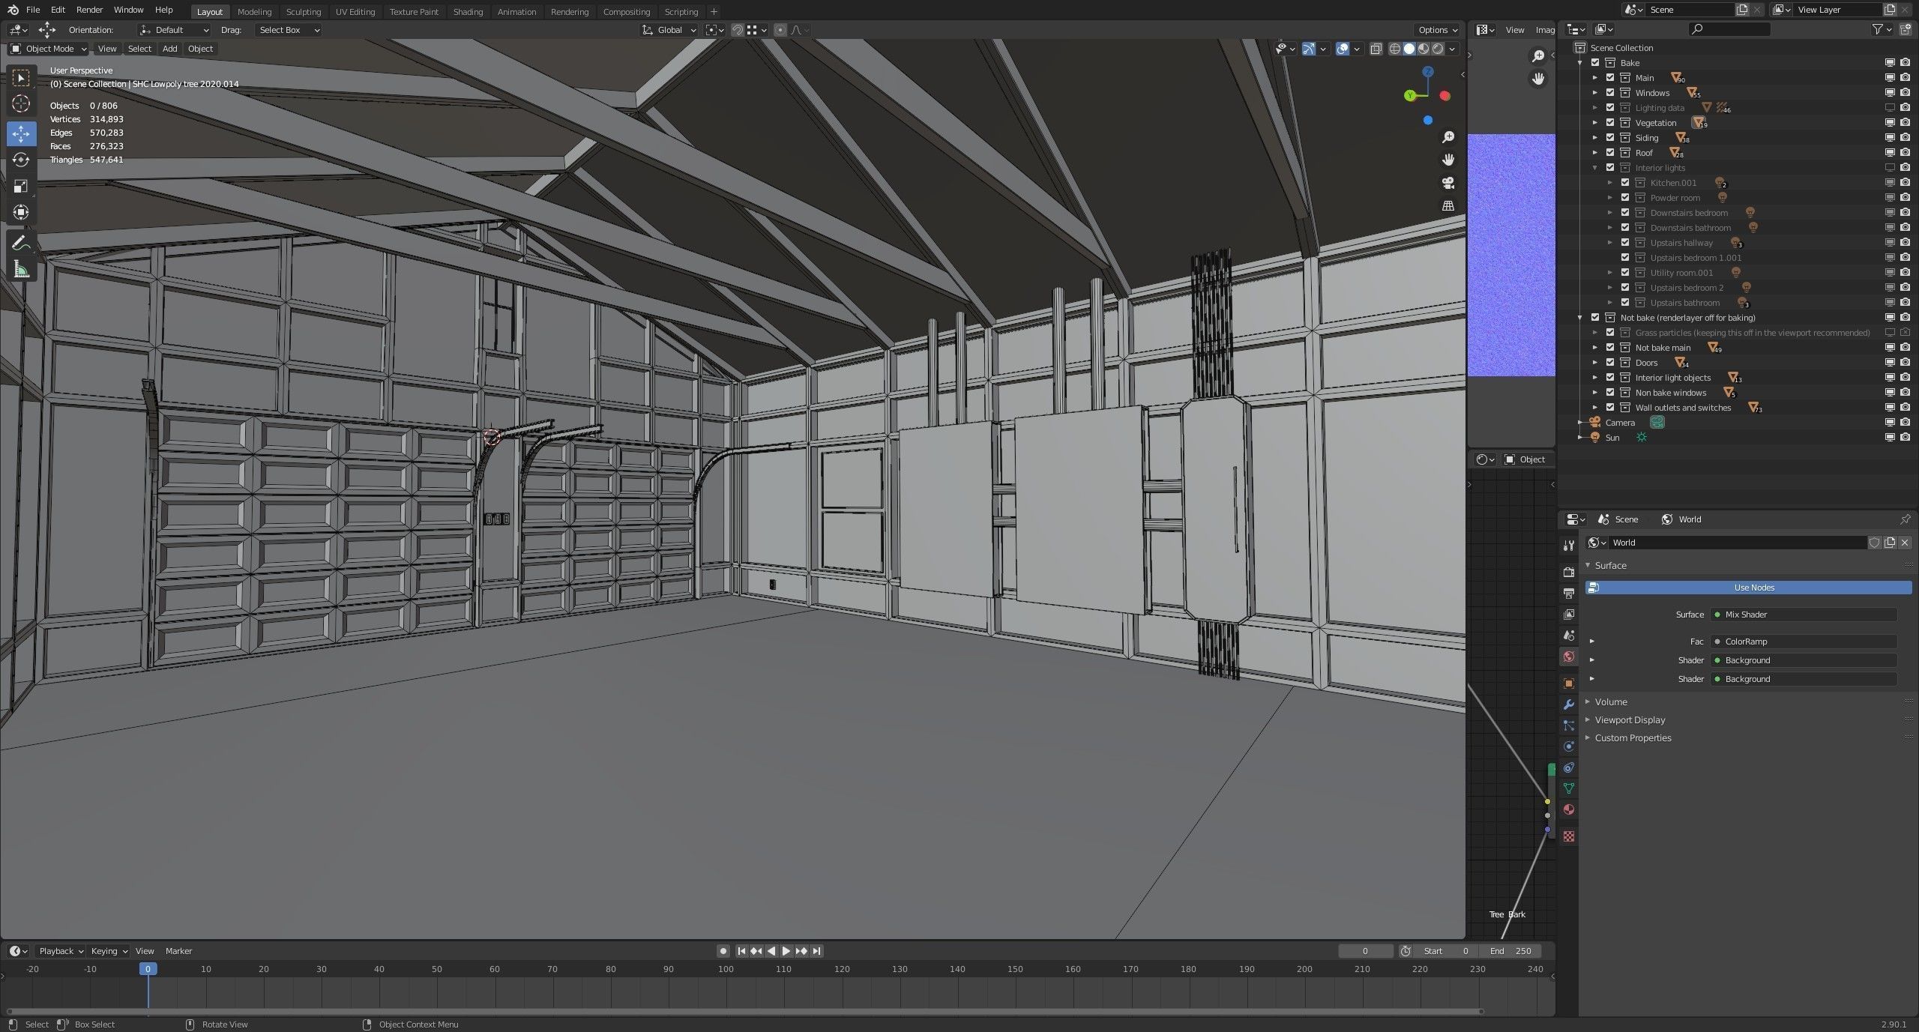Click the Use Nodes button
The image size is (1919, 1032).
coord(1749,588)
